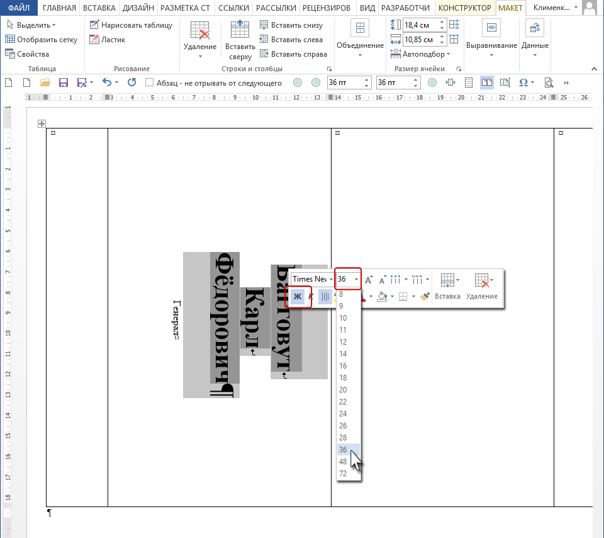Click the Вставить справа button
This screenshot has height=538, width=604.
pyautogui.click(x=294, y=54)
